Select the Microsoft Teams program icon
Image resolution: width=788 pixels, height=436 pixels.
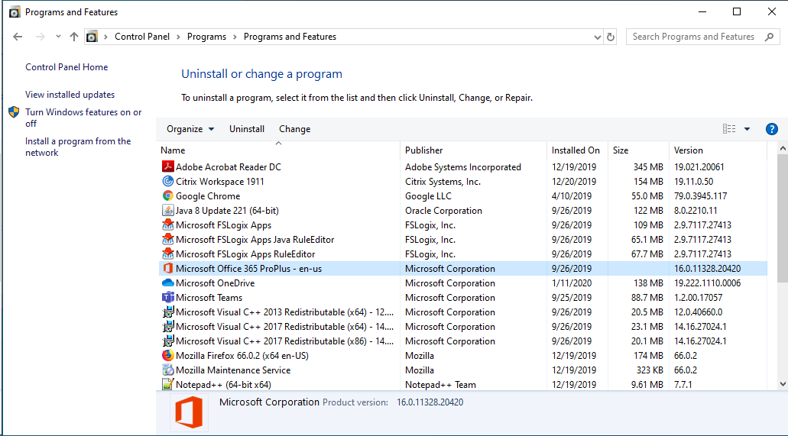(168, 297)
